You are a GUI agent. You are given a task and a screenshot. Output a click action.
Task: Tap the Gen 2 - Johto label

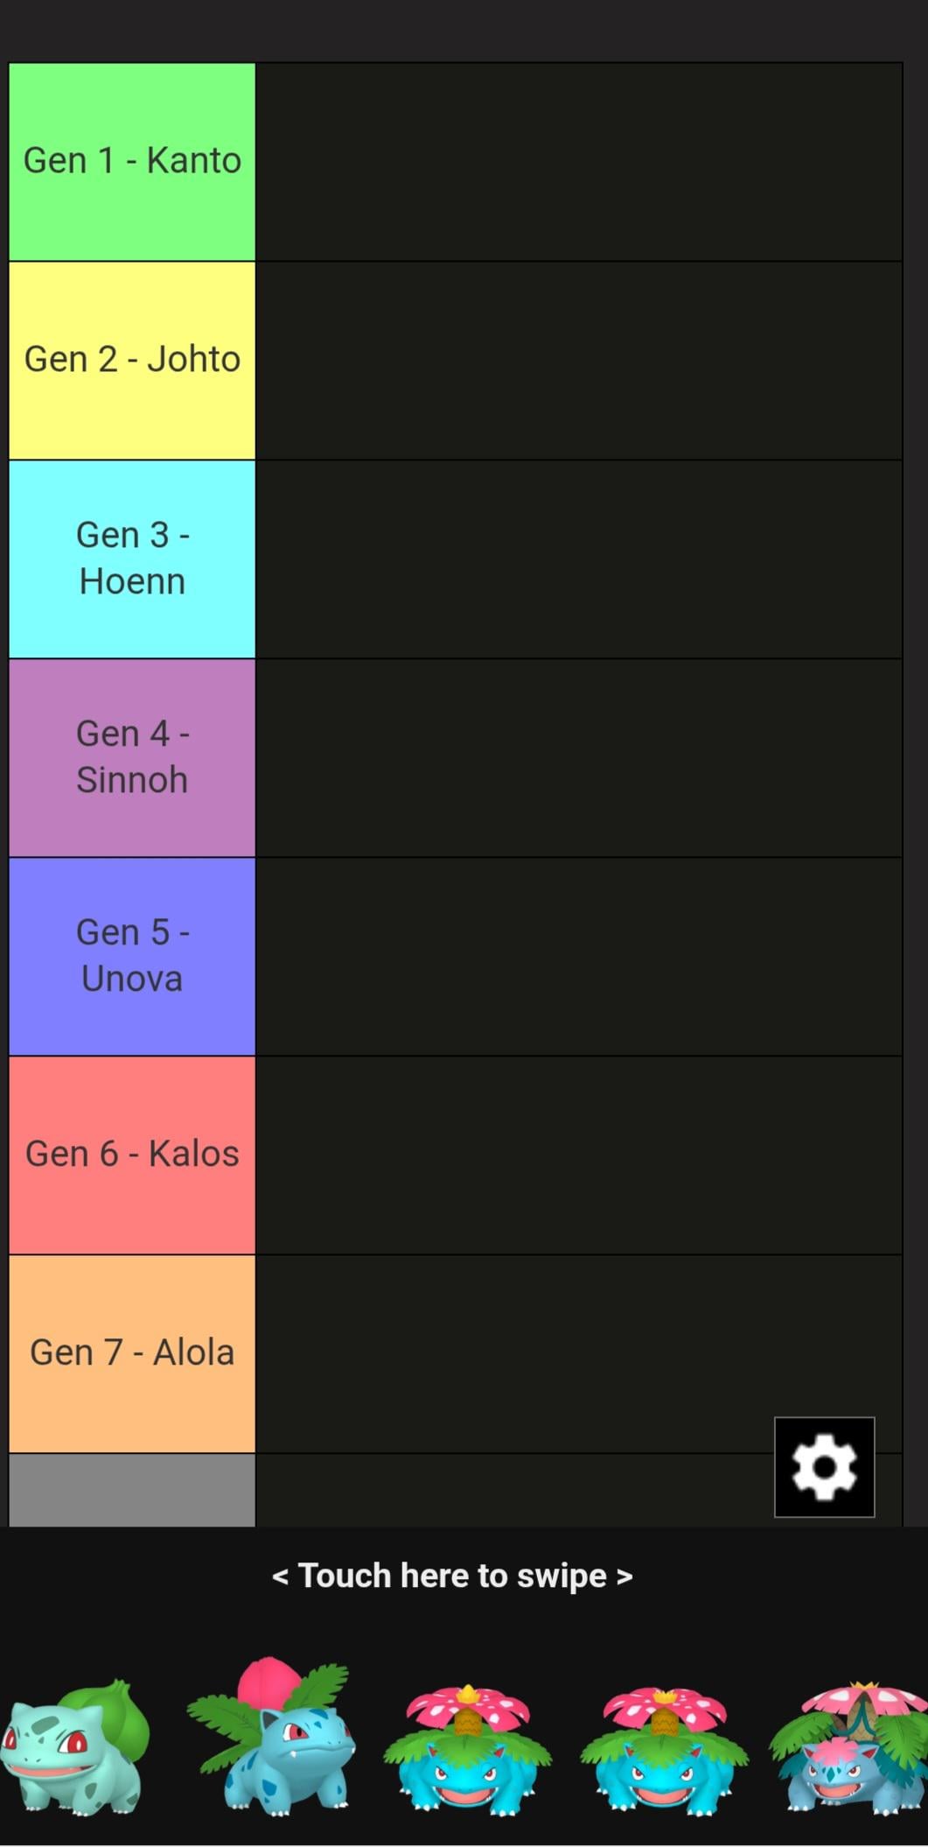point(132,361)
